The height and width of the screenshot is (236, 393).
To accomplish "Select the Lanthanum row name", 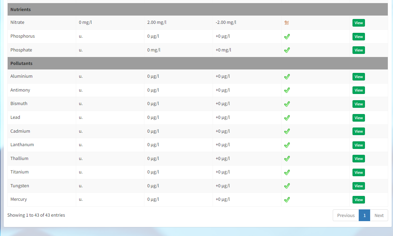I will 22,144.
